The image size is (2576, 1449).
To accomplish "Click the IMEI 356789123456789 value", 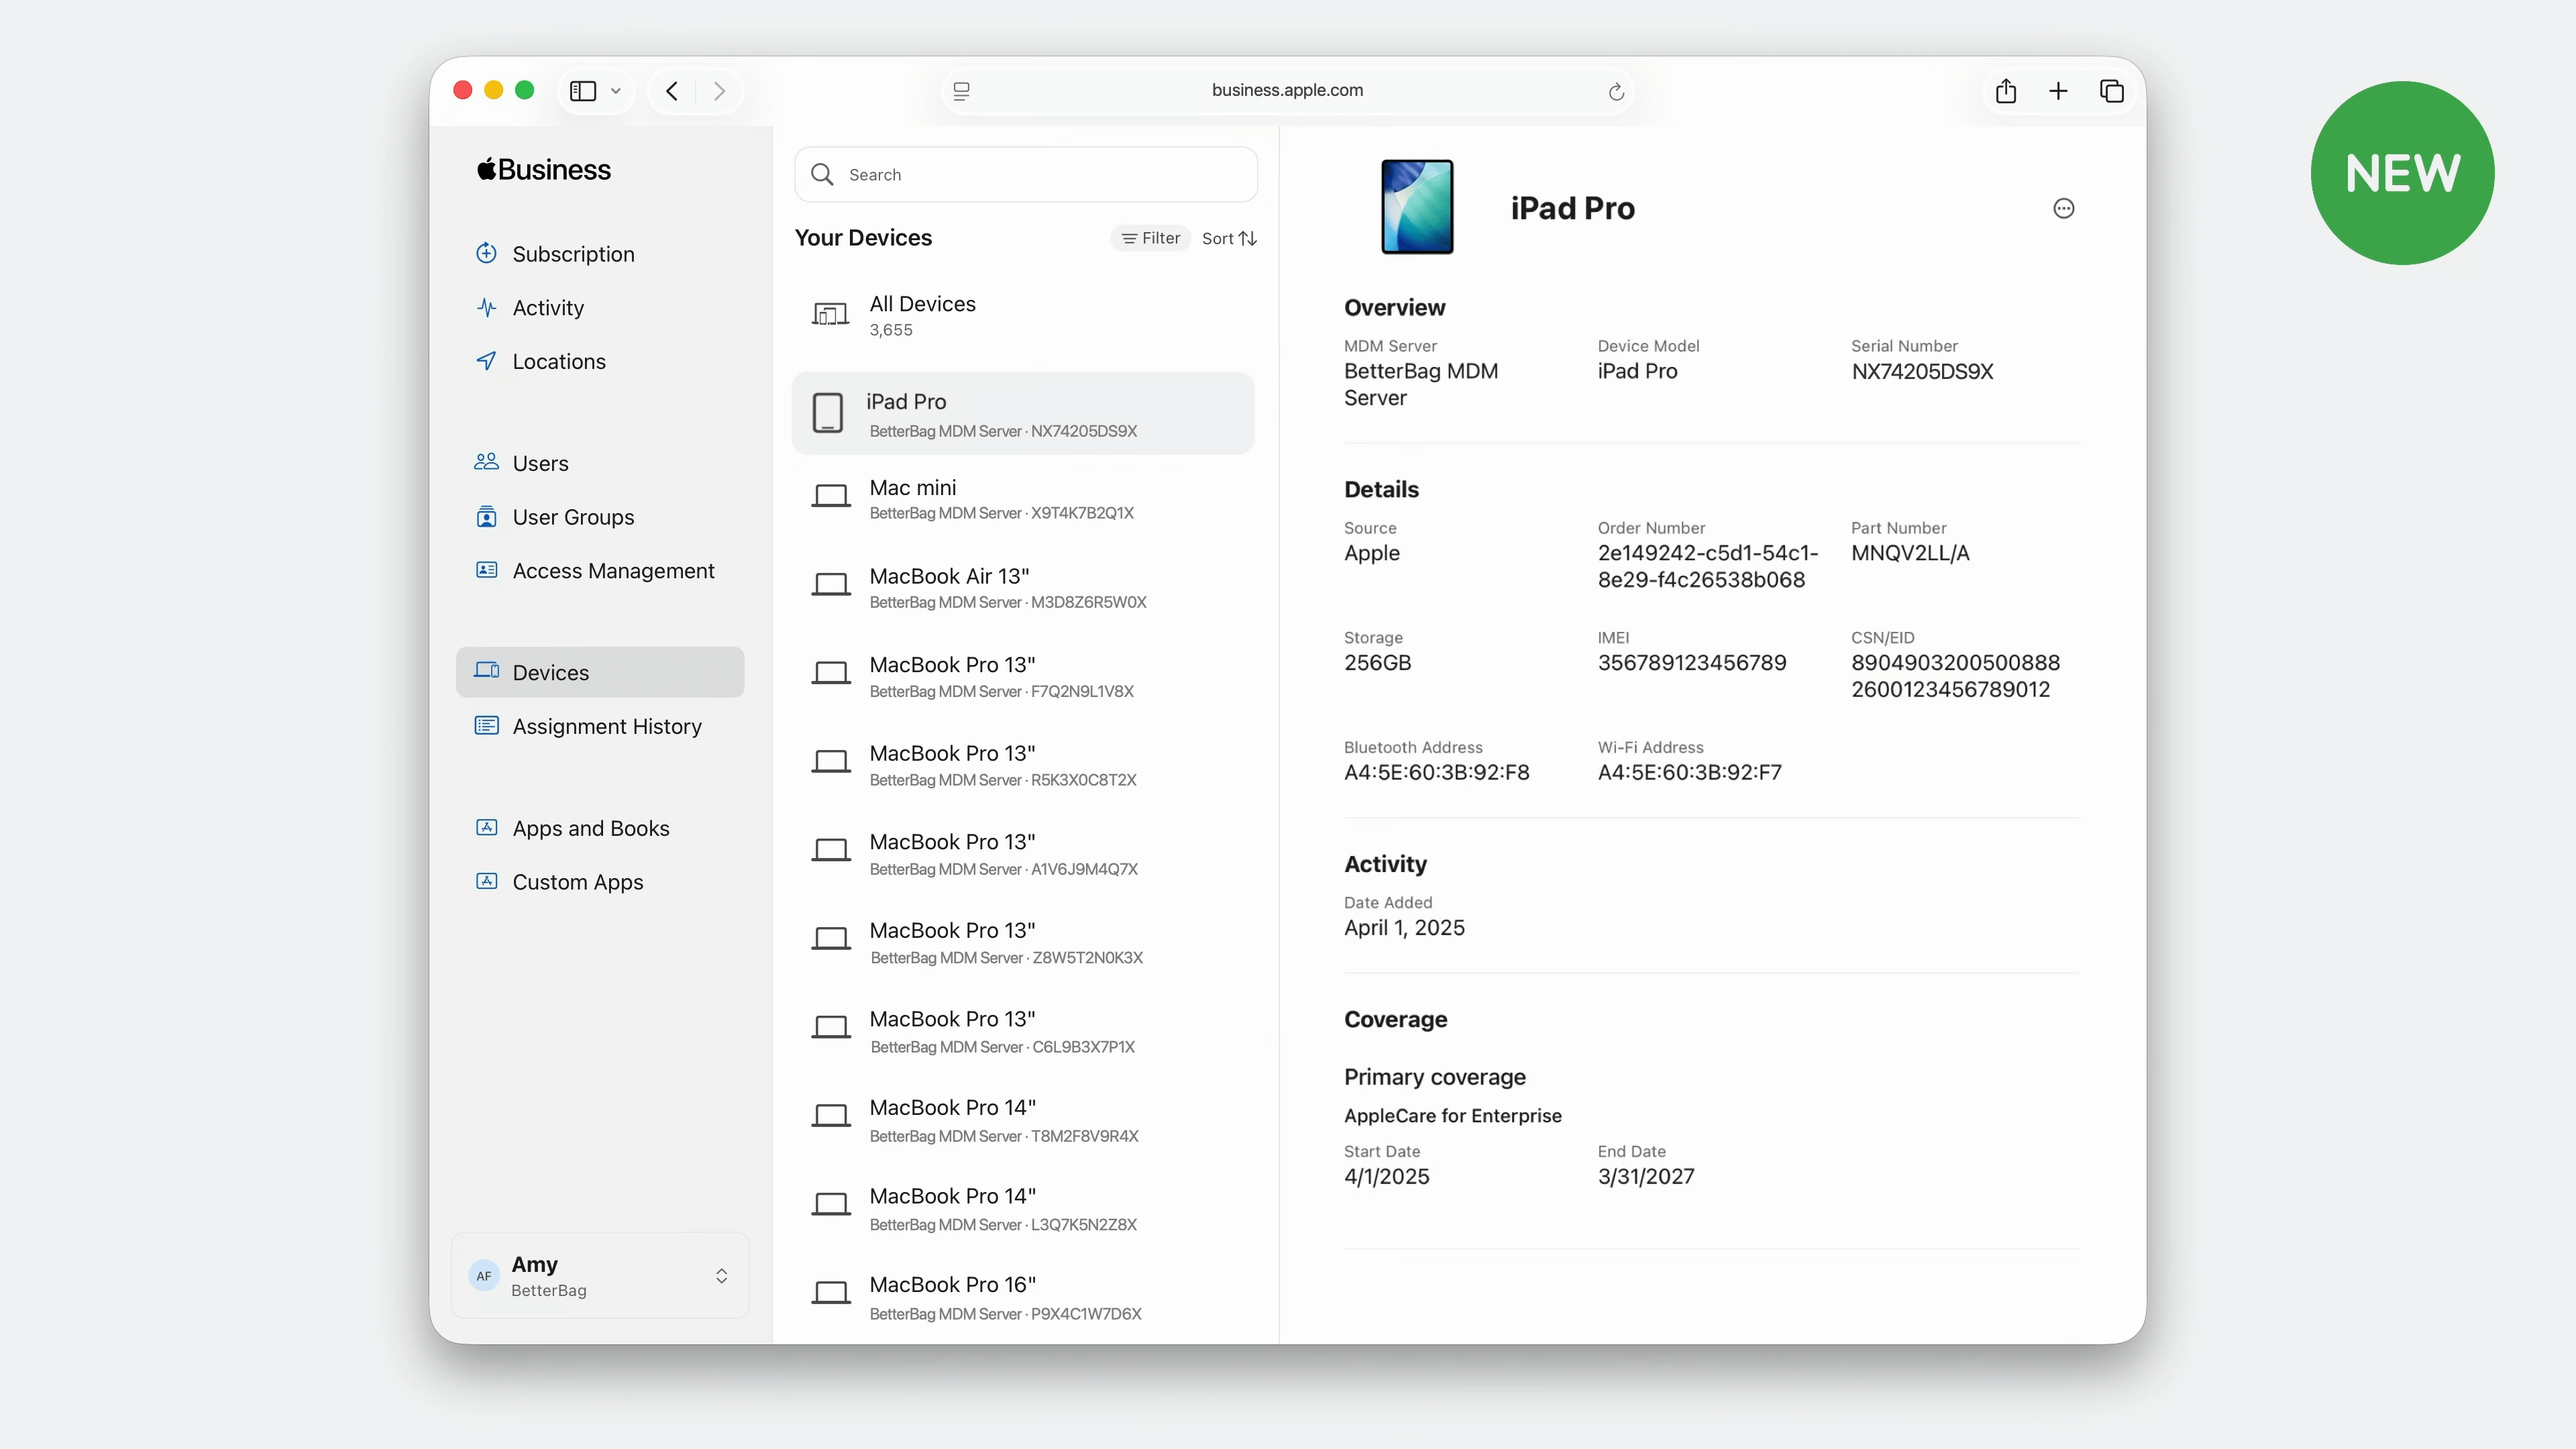I will tap(1691, 662).
